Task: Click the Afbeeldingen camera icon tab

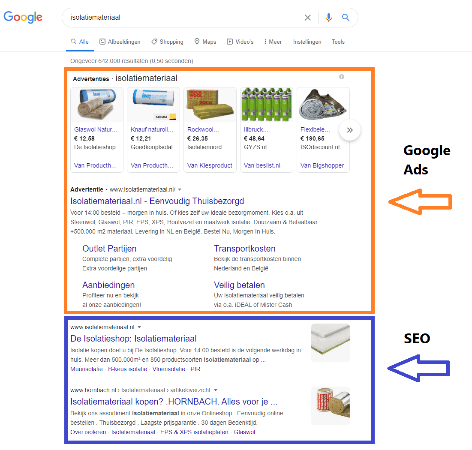Action: [x=103, y=42]
